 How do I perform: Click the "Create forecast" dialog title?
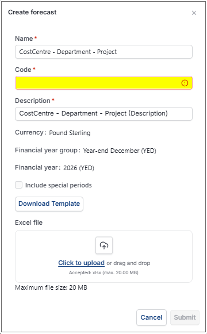(x=32, y=12)
